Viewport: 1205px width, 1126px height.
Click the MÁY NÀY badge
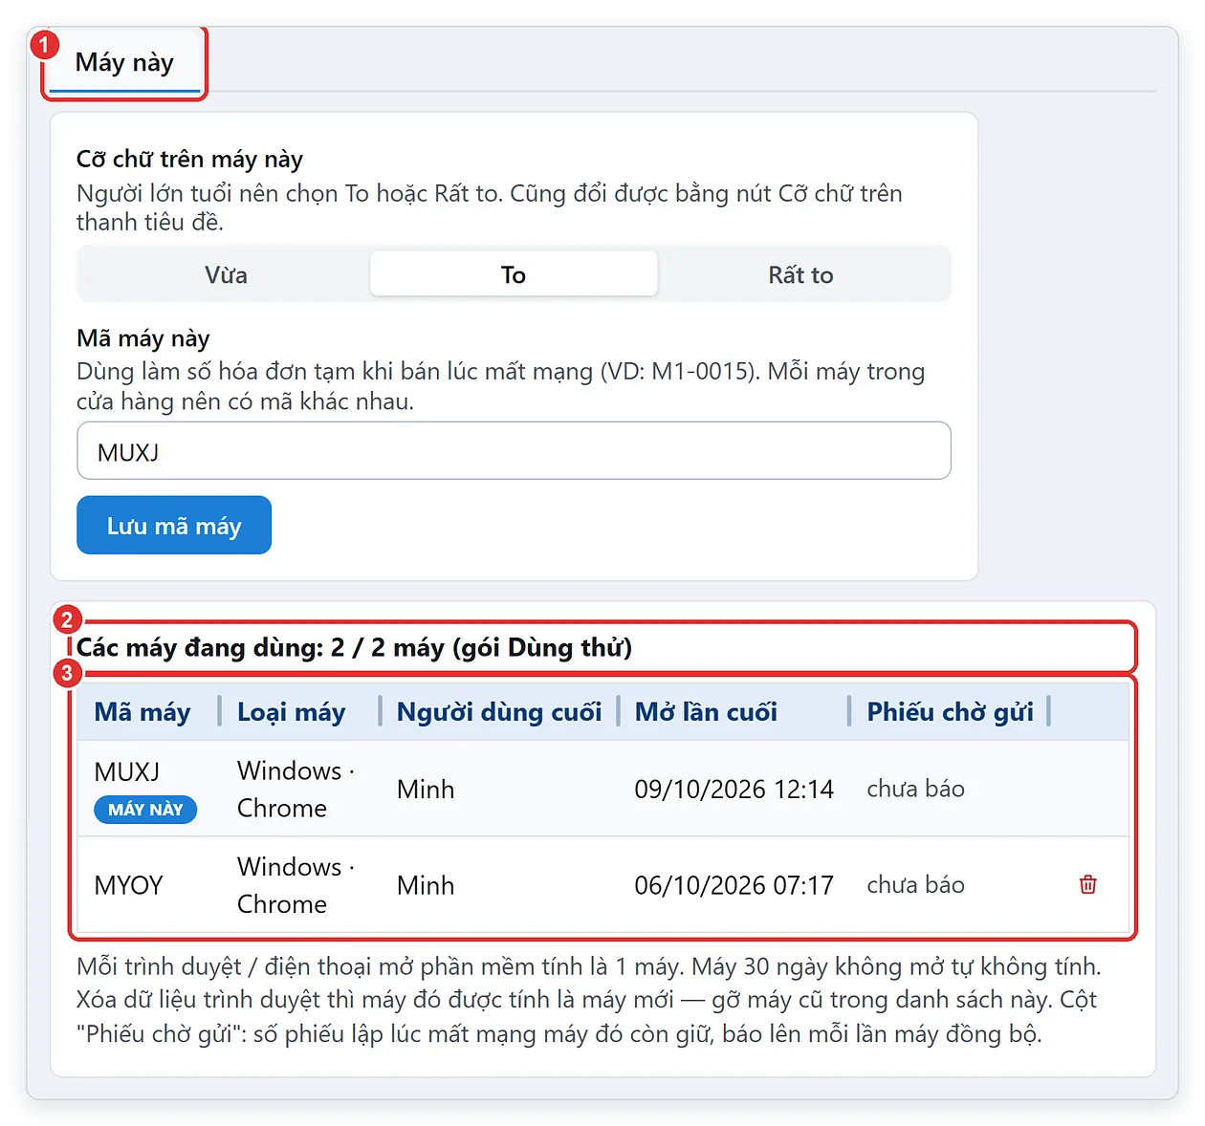(145, 810)
